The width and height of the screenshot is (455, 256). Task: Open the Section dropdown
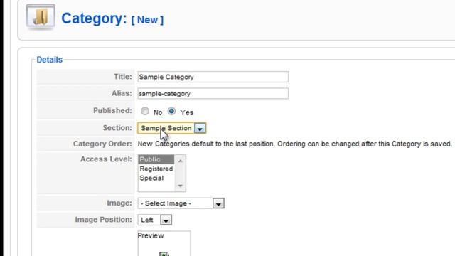(172, 128)
